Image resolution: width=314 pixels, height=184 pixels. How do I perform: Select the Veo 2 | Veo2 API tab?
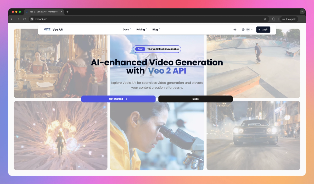[44, 12]
